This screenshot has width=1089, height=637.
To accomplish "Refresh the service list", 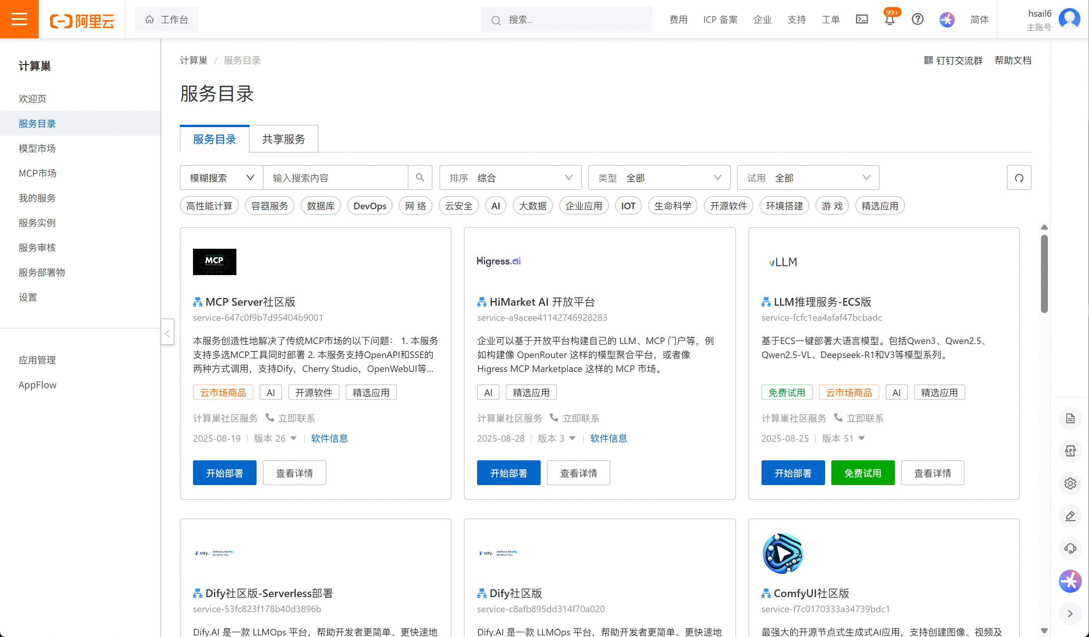I will [1018, 177].
